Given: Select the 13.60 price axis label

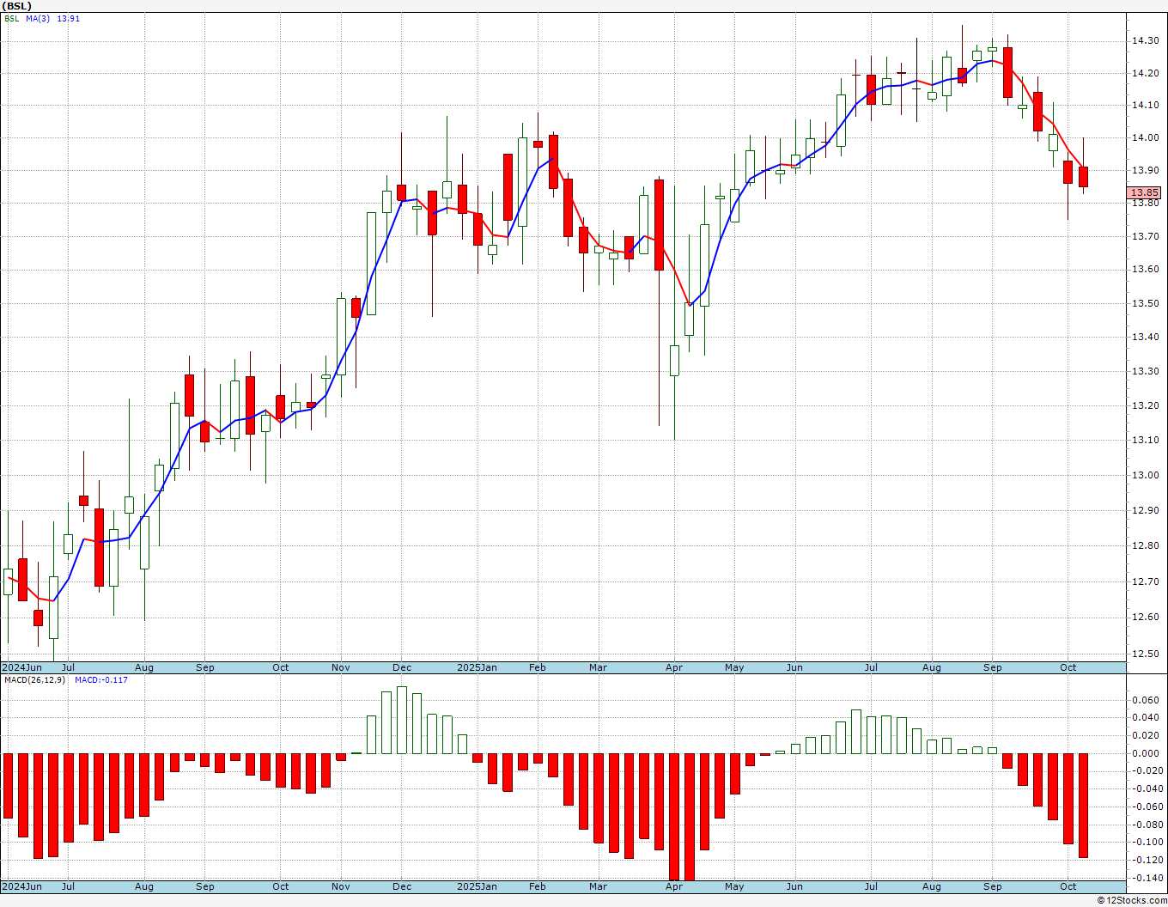Looking at the screenshot, I should (1145, 269).
